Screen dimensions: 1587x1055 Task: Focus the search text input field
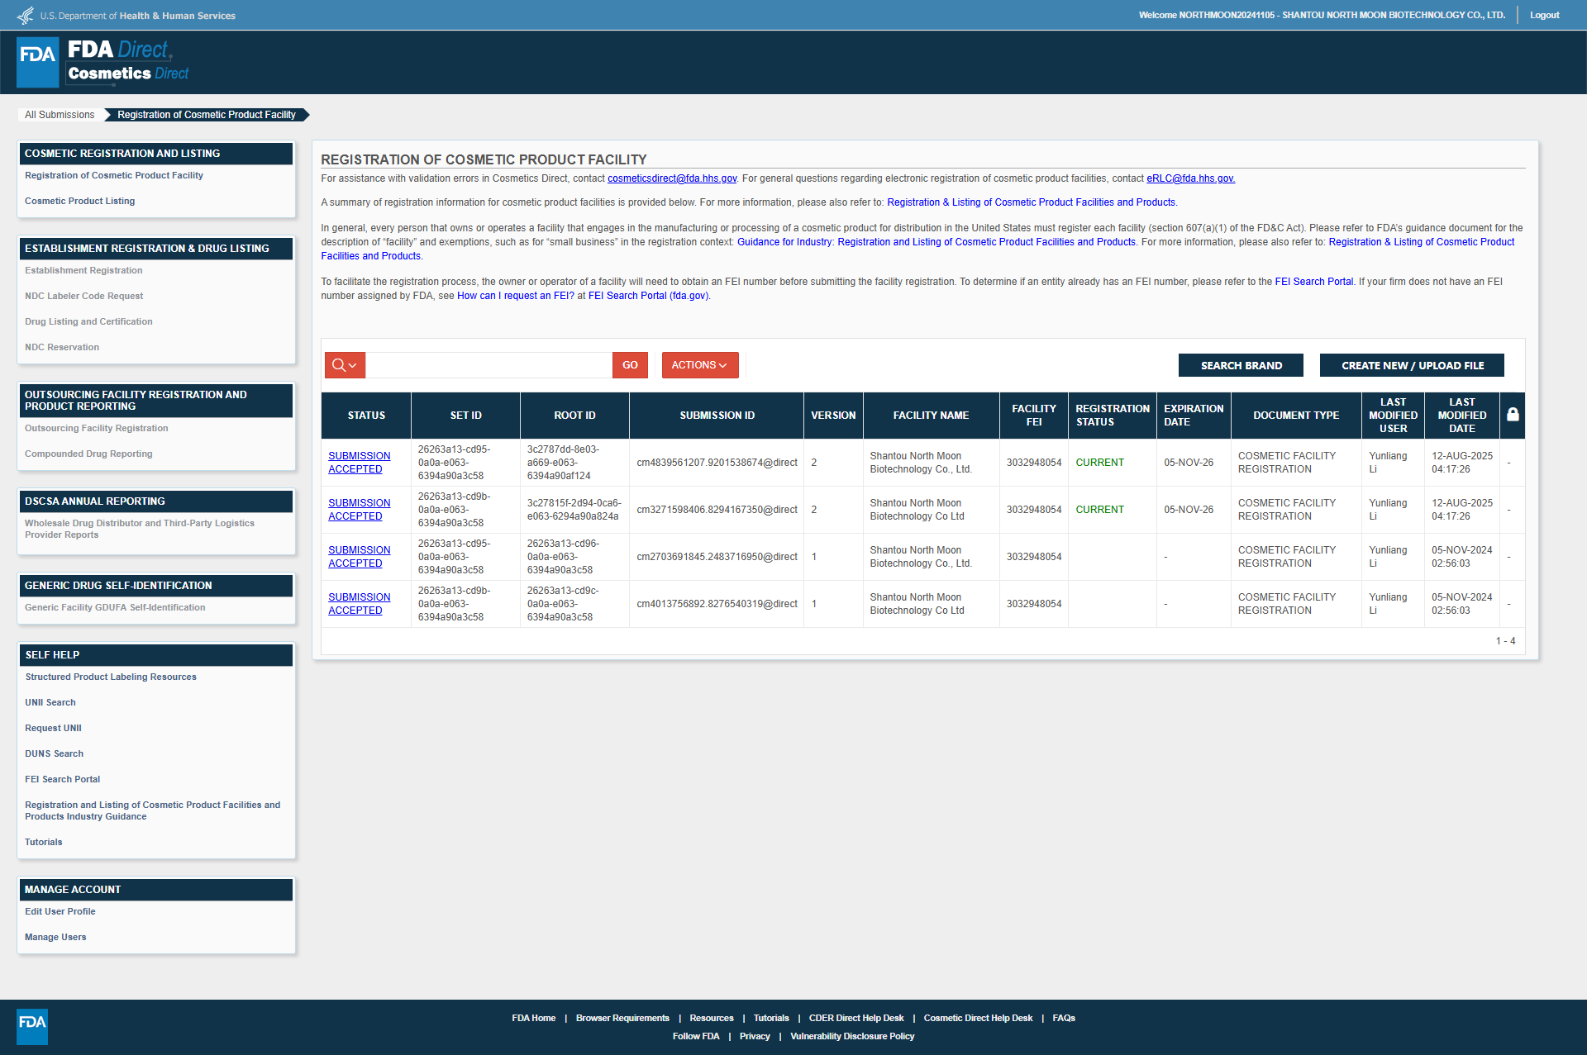click(488, 365)
